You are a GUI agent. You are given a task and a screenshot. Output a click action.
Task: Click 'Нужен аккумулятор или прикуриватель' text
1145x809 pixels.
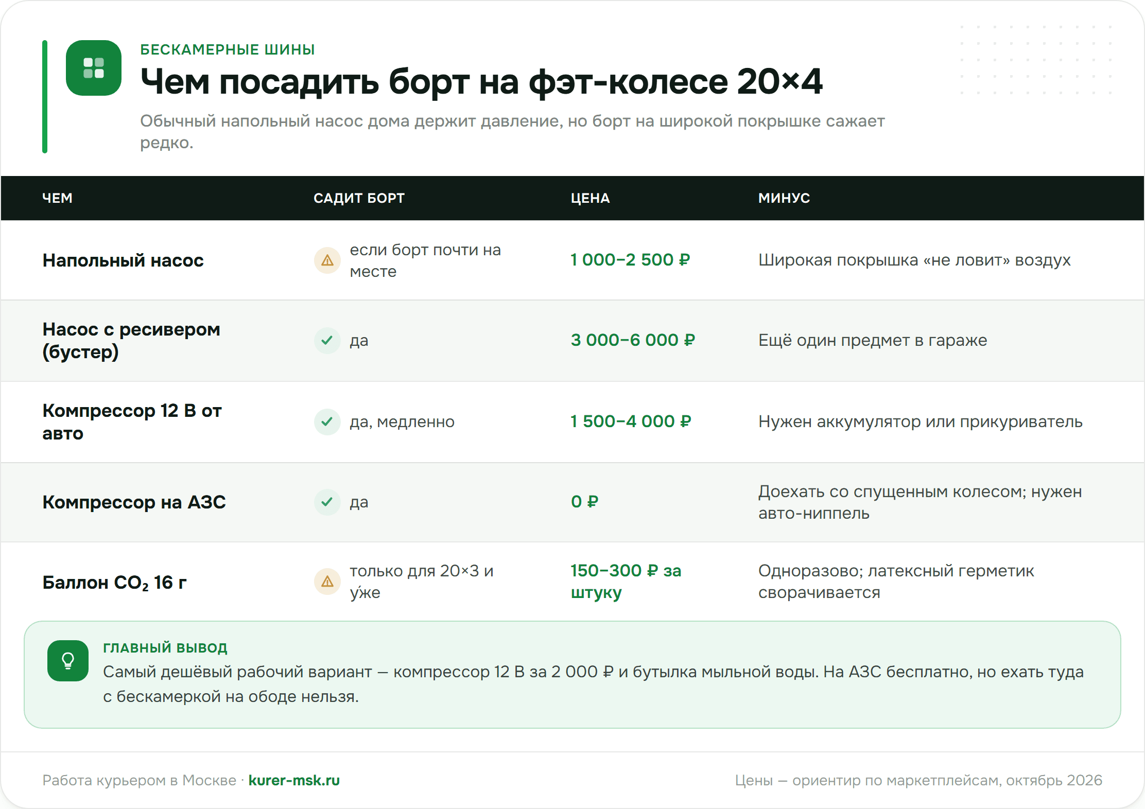[x=921, y=422]
